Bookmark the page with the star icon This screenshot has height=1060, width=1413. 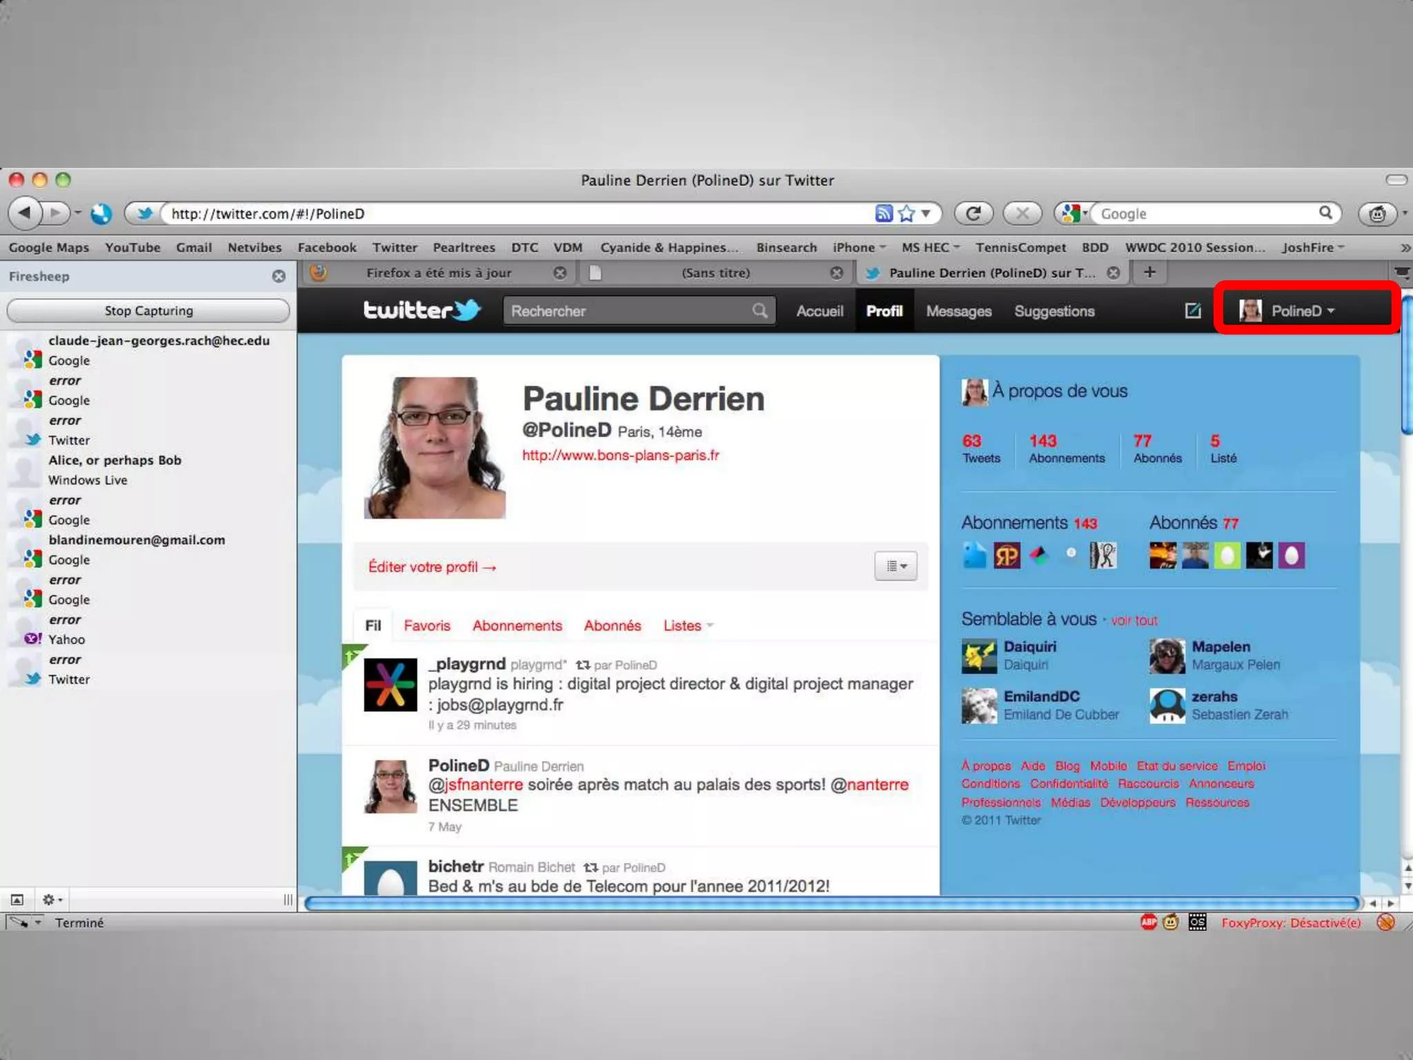tap(907, 213)
